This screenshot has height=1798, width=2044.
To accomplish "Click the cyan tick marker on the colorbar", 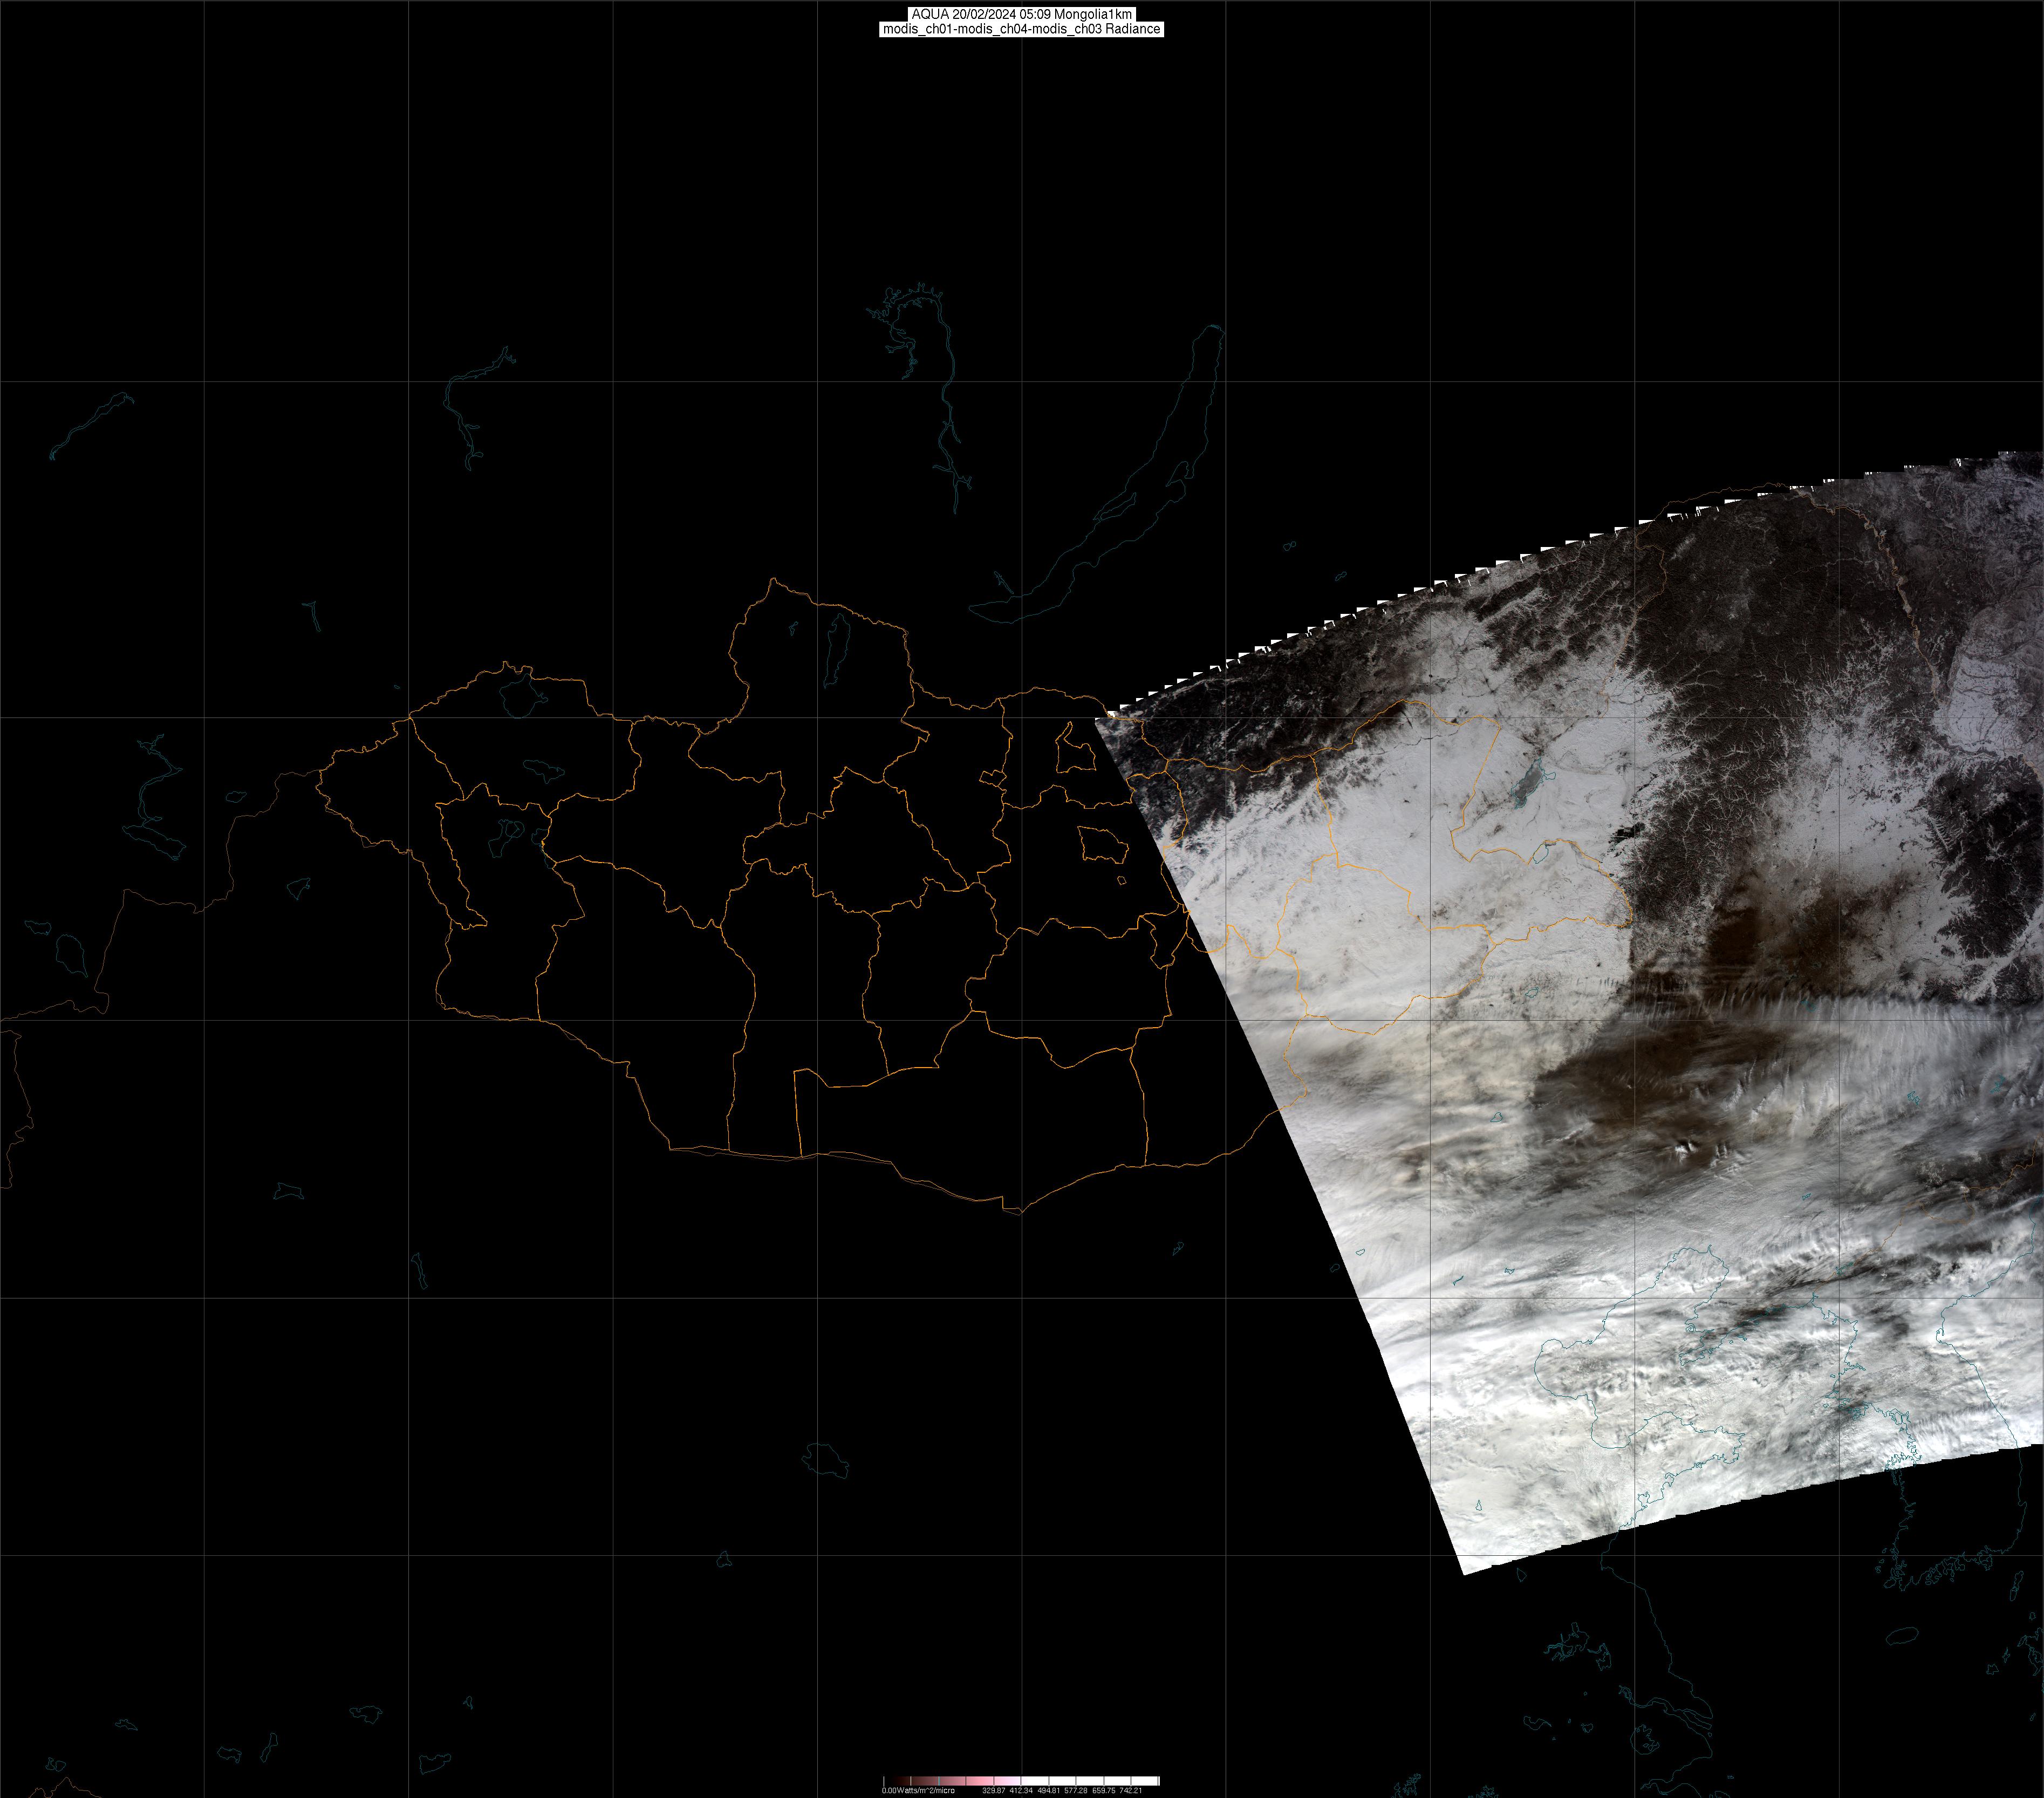I will tap(939, 1781).
